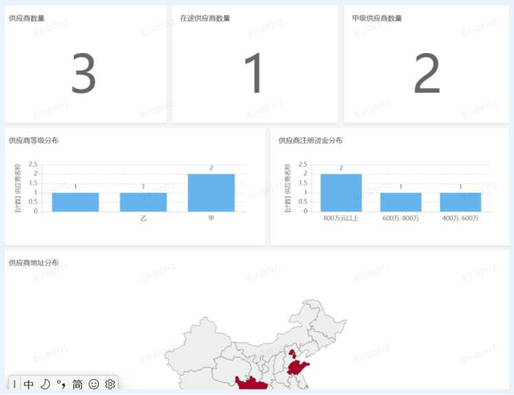Click the 乙 bar in grade distribution chart

tap(143, 202)
